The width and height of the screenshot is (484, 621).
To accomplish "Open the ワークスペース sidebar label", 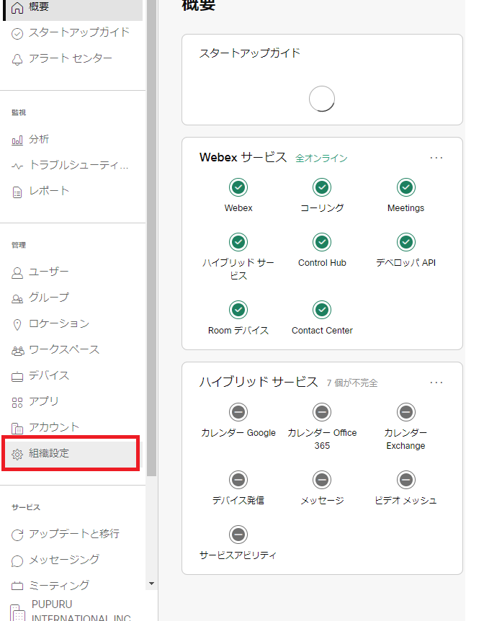I will 64,349.
